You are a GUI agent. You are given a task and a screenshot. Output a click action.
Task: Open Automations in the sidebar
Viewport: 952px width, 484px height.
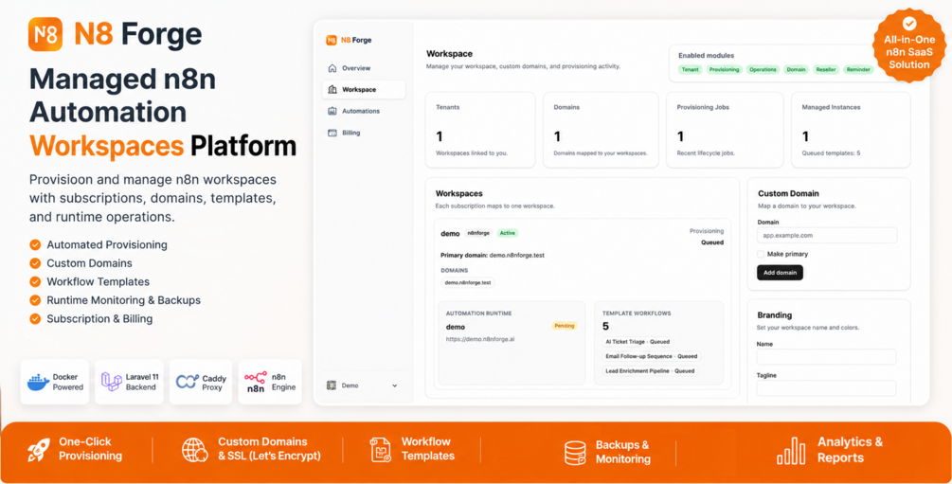pyautogui.click(x=364, y=111)
